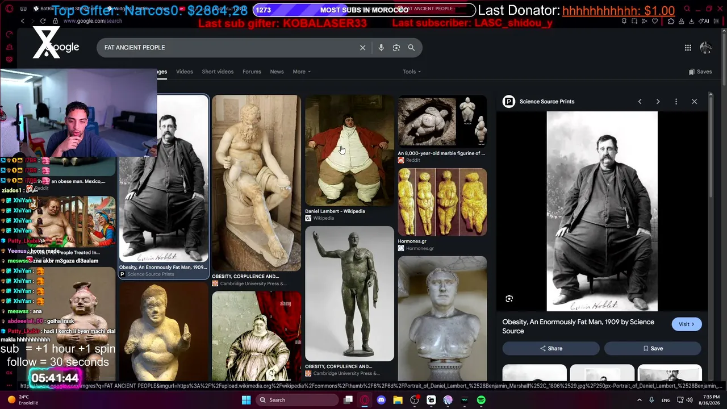Viewport: 727px width, 409px height.
Task: Open the taskbar microphone indicator
Action: 651,400
